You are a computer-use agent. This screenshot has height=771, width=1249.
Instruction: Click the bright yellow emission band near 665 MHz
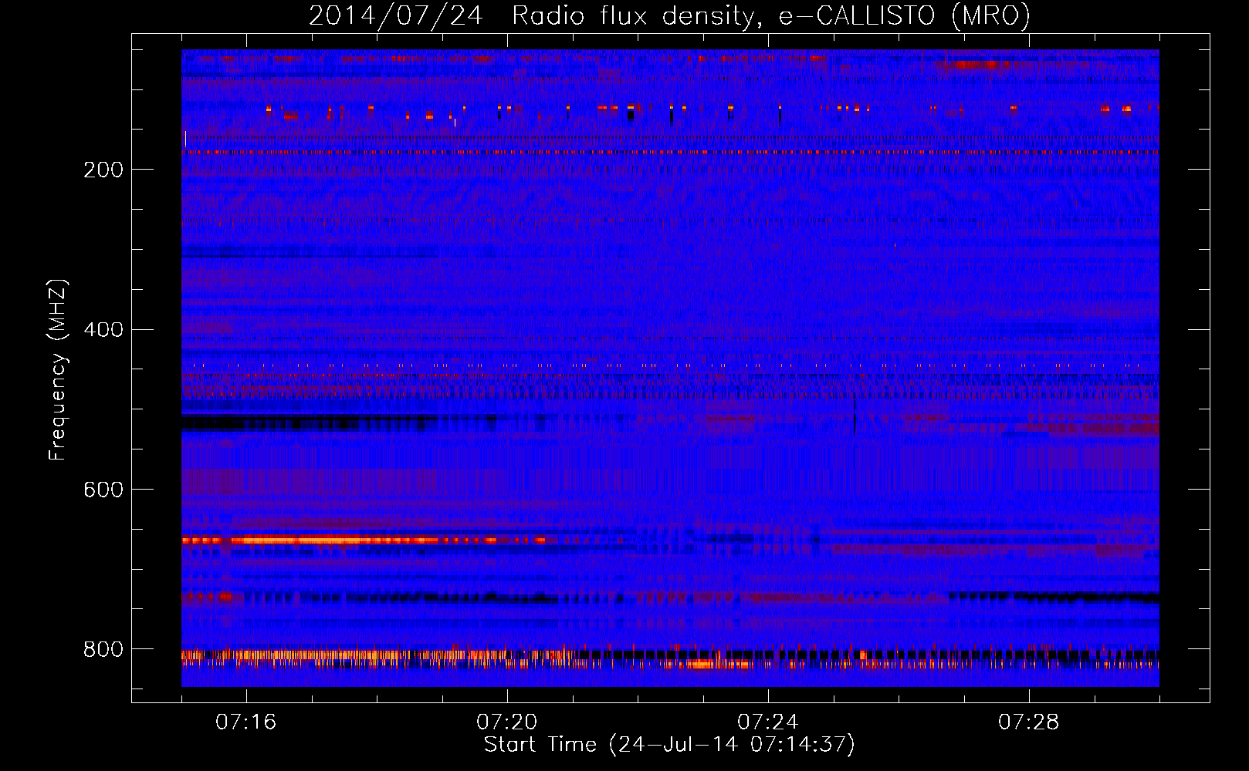(x=363, y=540)
